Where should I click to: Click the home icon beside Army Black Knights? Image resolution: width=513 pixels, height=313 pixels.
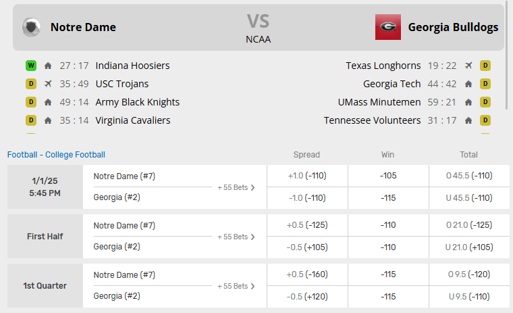48,102
